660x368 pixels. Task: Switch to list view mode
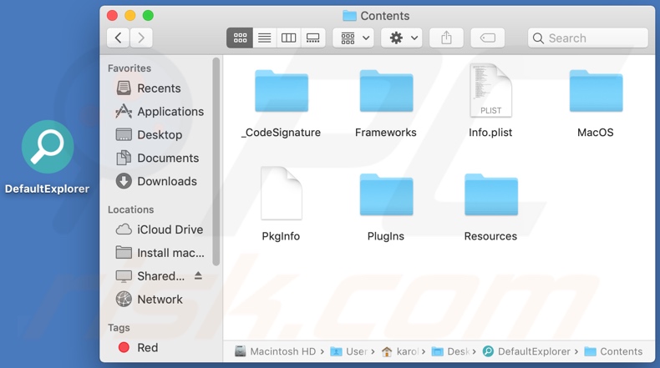pyautogui.click(x=264, y=38)
